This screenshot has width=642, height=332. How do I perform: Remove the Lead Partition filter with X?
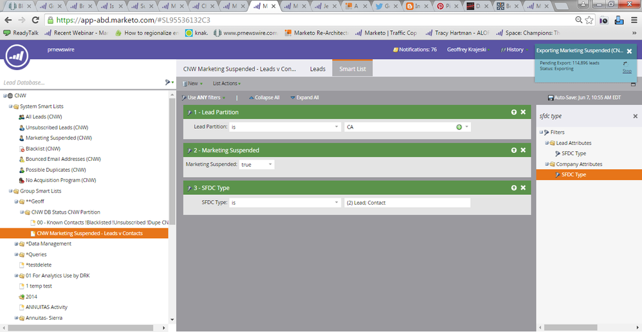coord(523,112)
